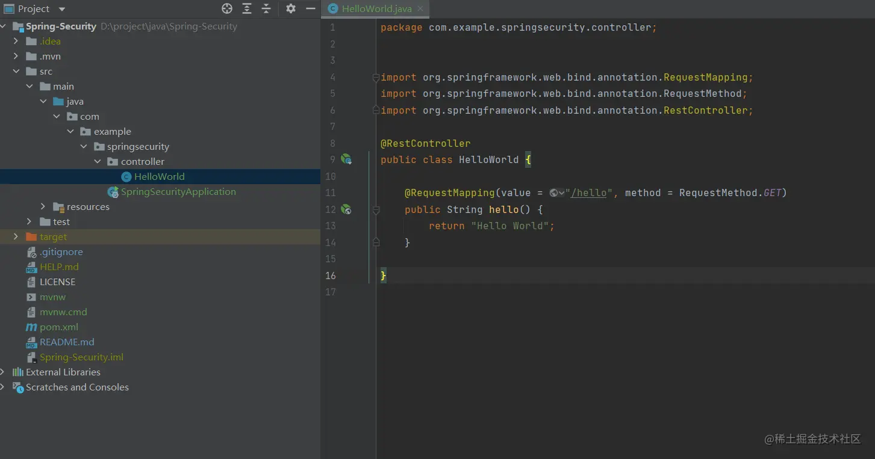Collapse the example package arrow
The height and width of the screenshot is (459, 875).
70,132
